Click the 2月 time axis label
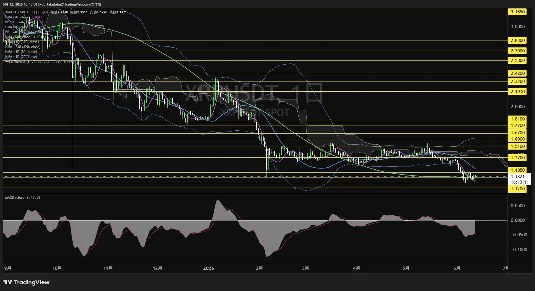Screen dimensions: 535x291 tap(259, 268)
